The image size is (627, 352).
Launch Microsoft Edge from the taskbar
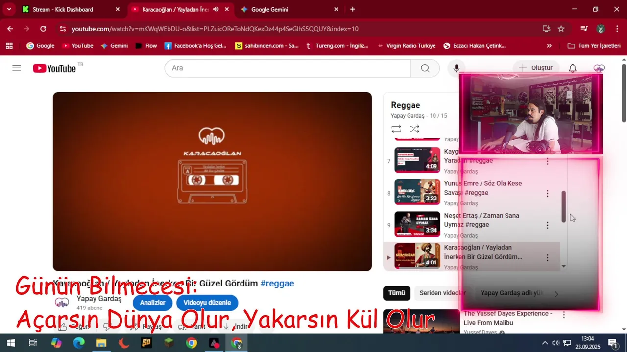pyautogui.click(x=79, y=343)
